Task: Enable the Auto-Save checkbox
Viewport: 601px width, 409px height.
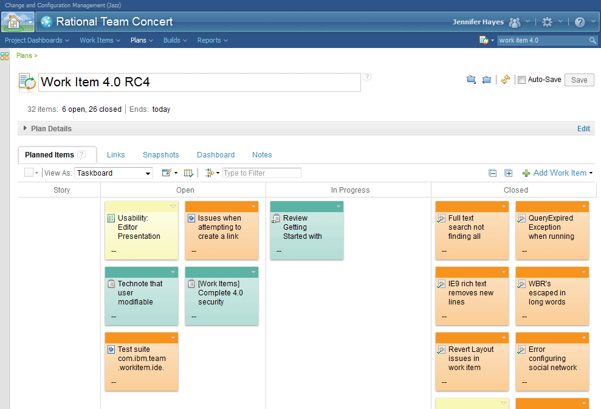Action: [521, 80]
